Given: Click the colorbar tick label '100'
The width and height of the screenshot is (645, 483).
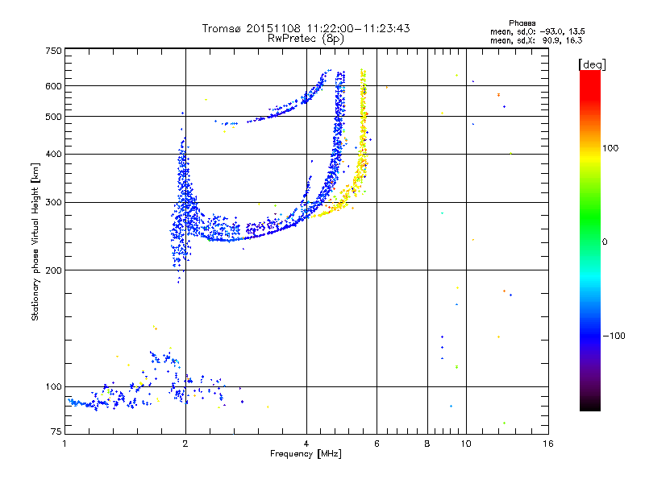Looking at the screenshot, I should (610, 148).
